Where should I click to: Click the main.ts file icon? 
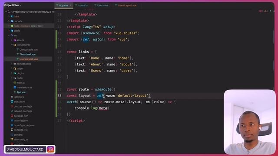tap(15, 83)
